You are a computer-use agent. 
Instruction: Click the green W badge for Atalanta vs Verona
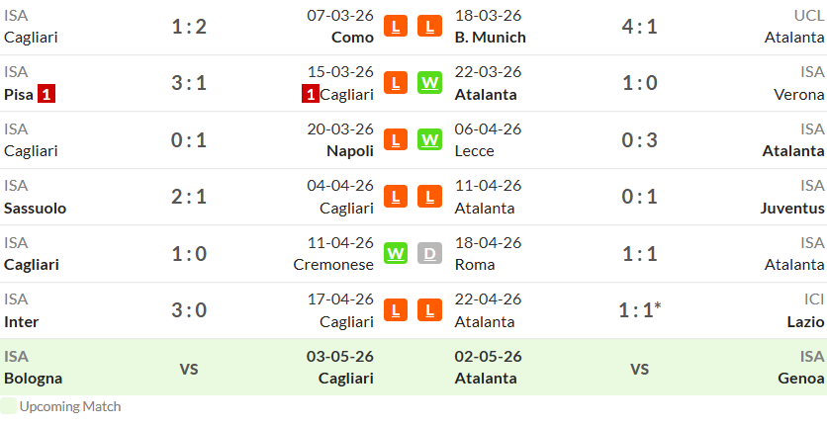pyautogui.click(x=430, y=83)
